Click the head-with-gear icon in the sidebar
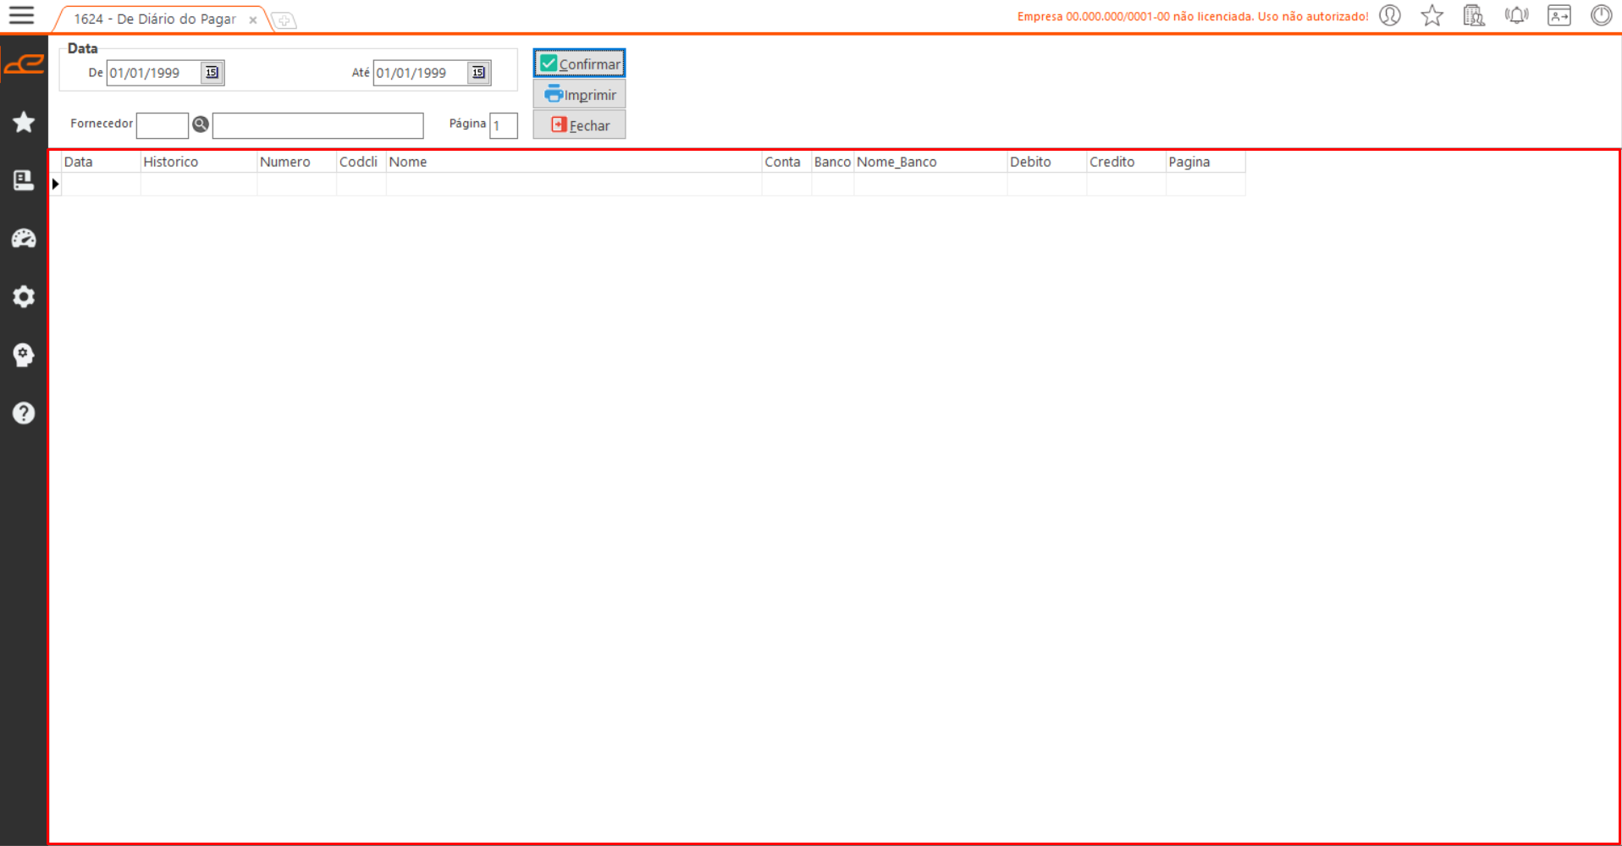The image size is (1622, 846). tap(24, 355)
